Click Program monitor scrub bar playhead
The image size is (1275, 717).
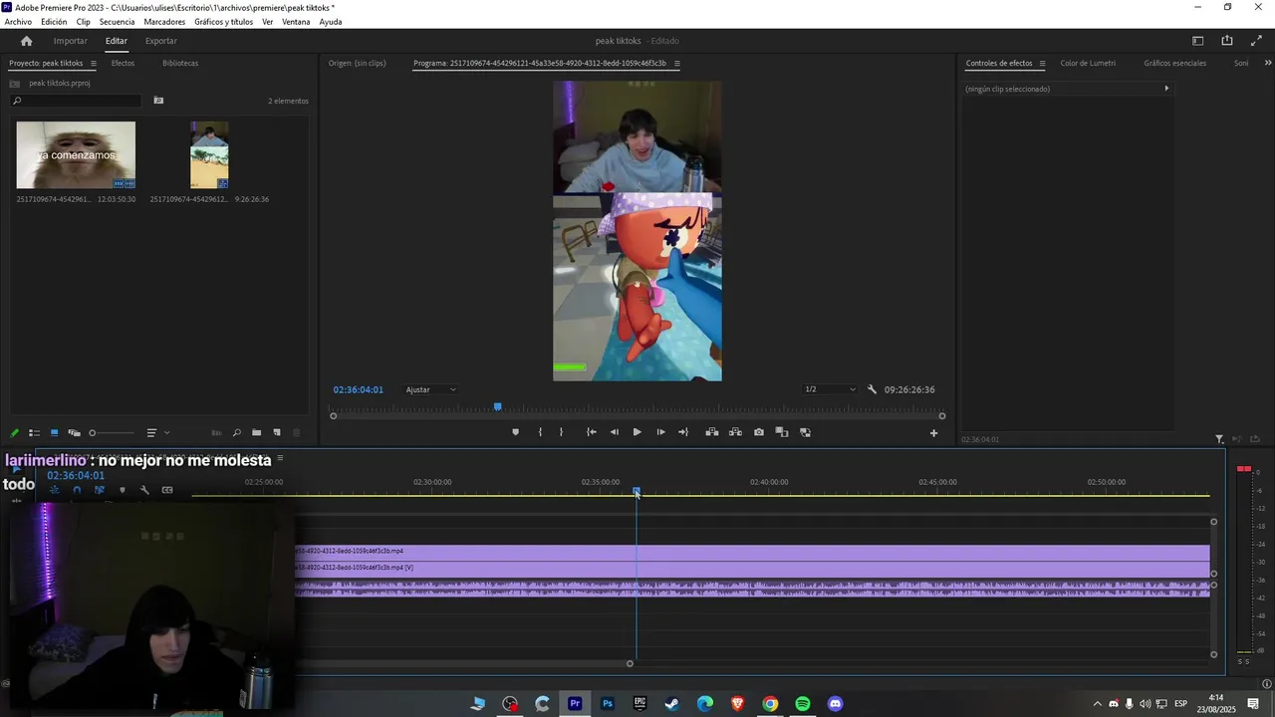[497, 406]
